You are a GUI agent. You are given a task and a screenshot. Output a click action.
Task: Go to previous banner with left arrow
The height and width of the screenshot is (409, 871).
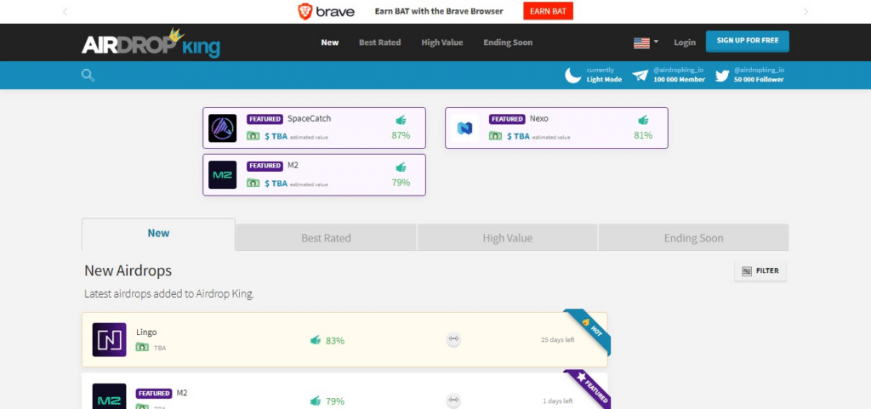(x=65, y=11)
